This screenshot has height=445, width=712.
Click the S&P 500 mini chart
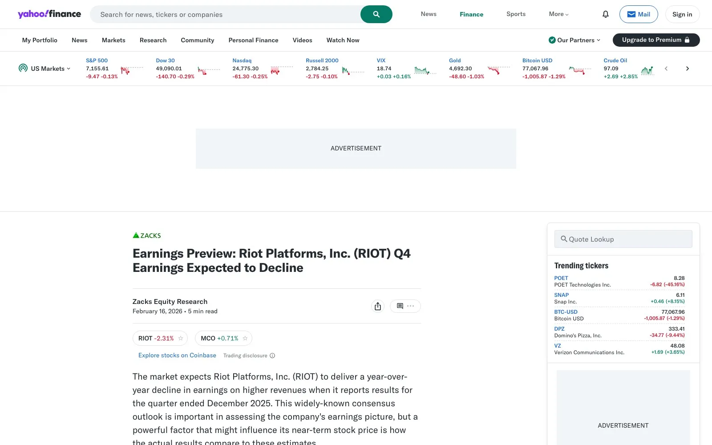pos(132,70)
